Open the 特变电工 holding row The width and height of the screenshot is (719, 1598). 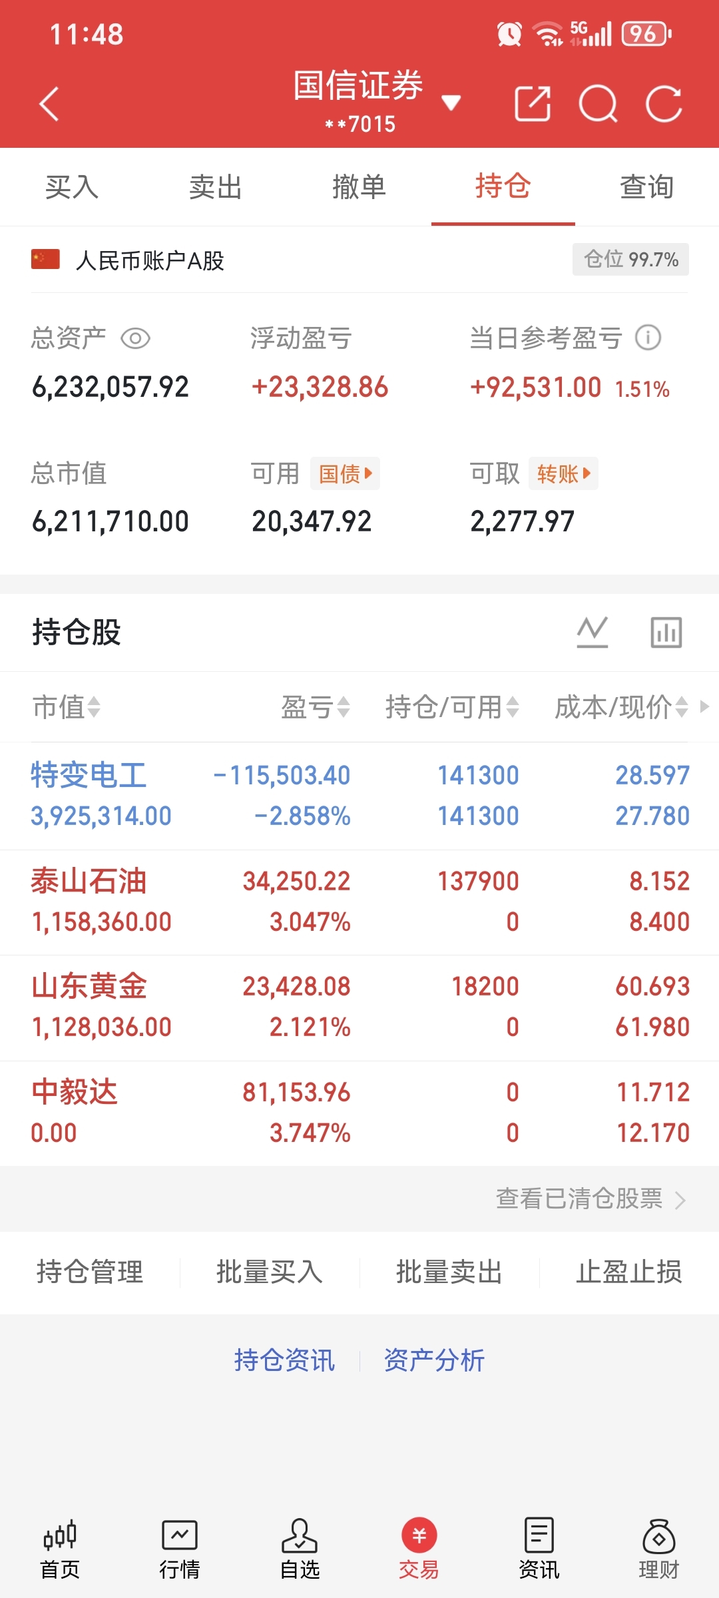[359, 796]
